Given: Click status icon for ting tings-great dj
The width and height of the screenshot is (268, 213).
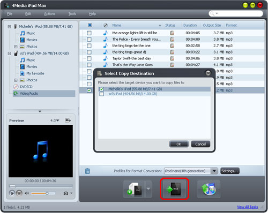Looking at the screenshot, I should [x=172, y=52].
